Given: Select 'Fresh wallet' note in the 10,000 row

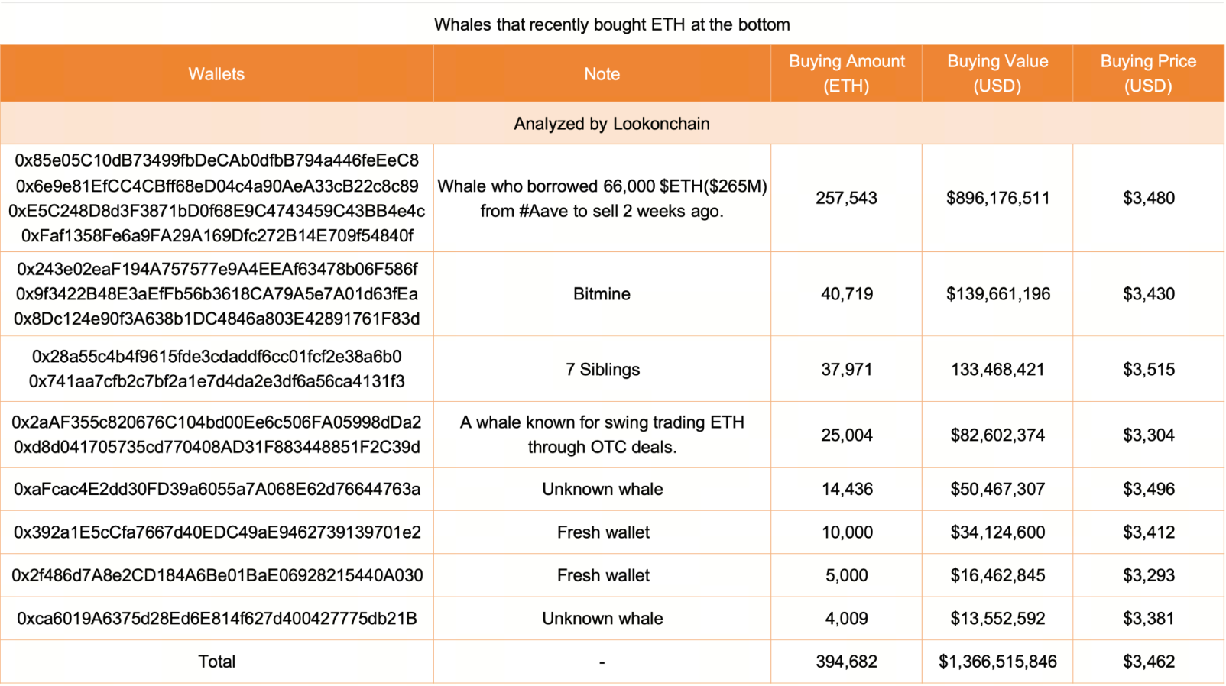Looking at the screenshot, I should [x=603, y=532].
